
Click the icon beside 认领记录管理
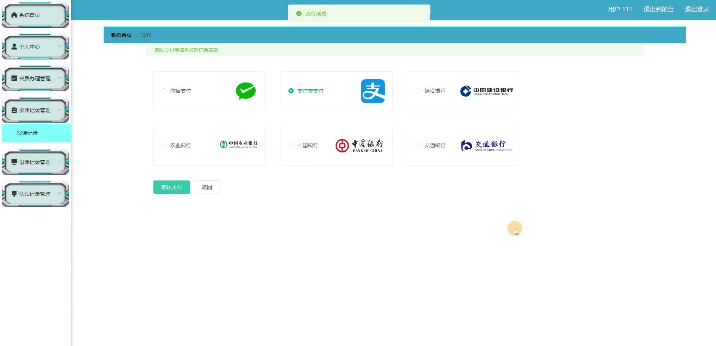tap(14, 194)
